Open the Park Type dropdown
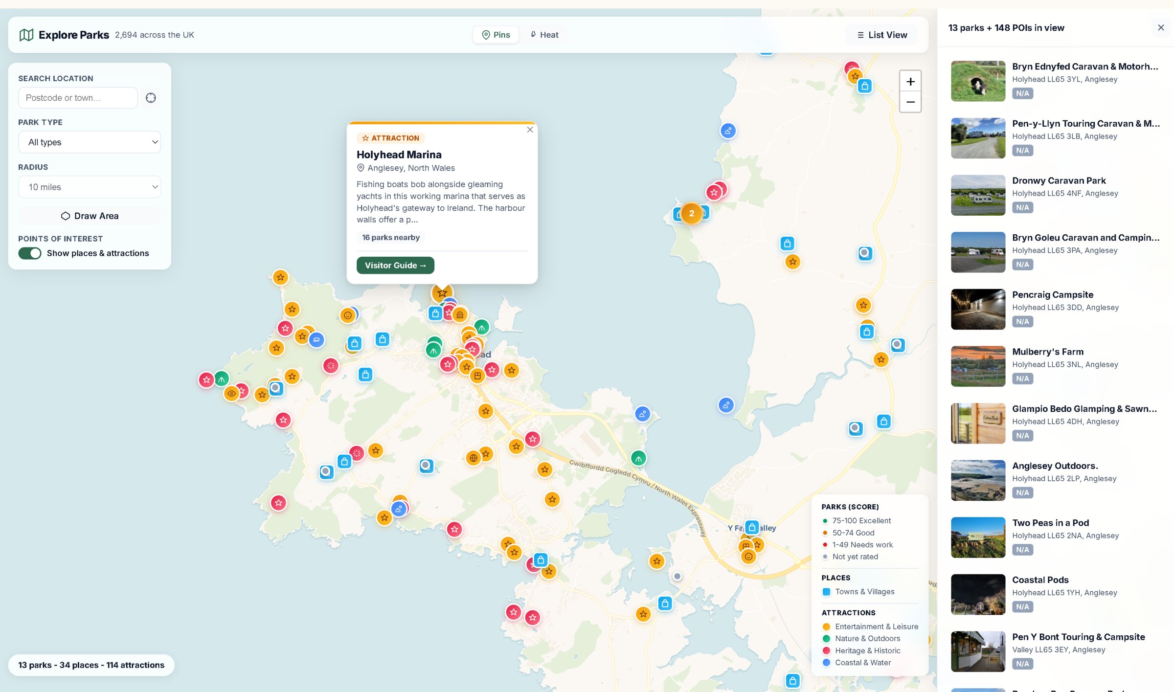 pyautogui.click(x=90, y=142)
